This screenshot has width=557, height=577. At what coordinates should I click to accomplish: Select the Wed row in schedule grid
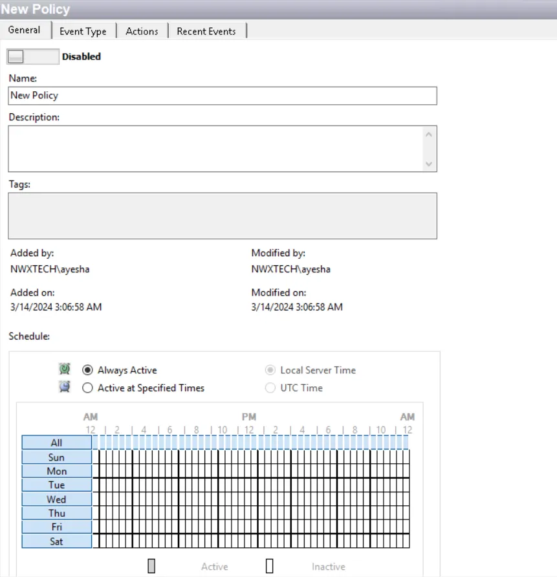click(57, 499)
